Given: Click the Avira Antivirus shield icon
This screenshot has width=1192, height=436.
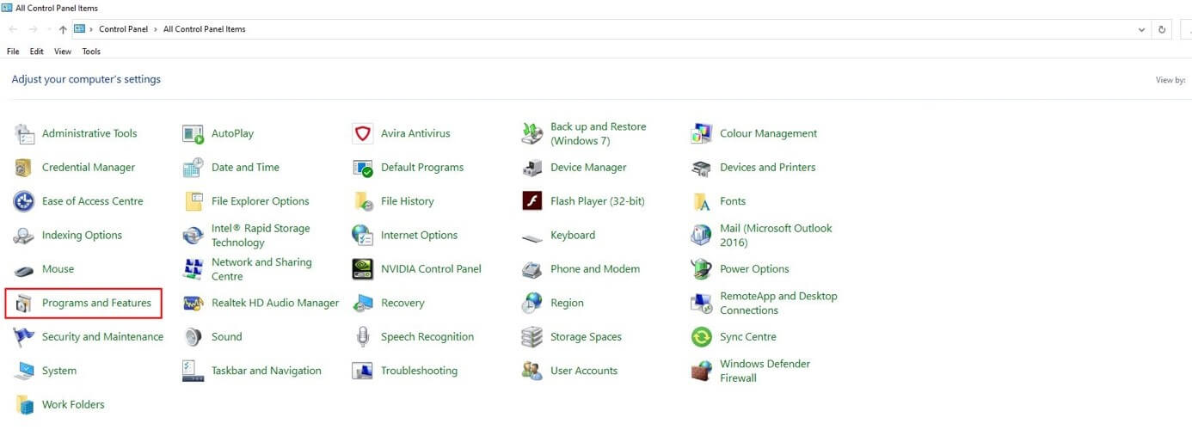Looking at the screenshot, I should point(363,133).
